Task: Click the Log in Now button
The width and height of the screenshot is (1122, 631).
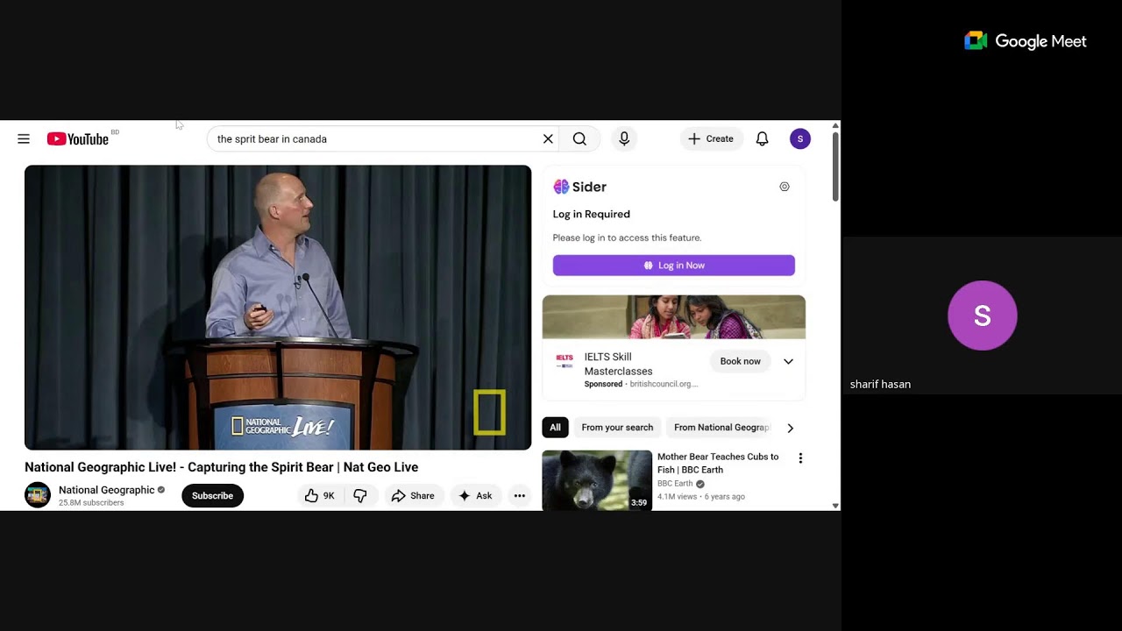Action: (x=674, y=266)
